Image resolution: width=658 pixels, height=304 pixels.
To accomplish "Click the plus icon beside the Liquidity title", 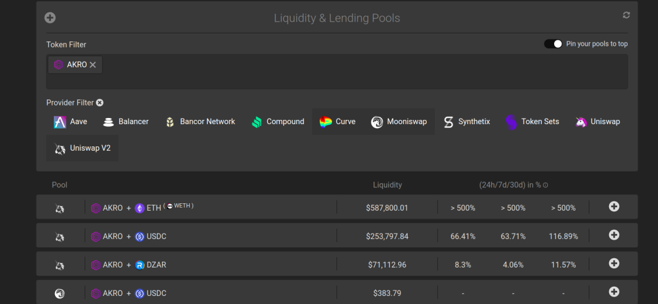I will pos(50,18).
